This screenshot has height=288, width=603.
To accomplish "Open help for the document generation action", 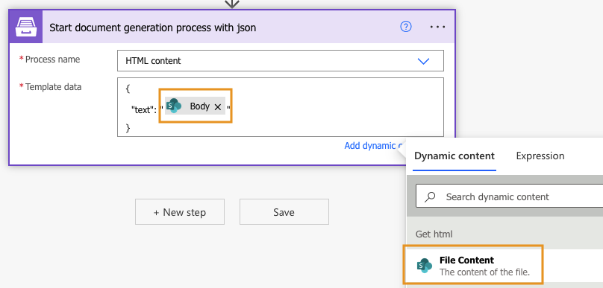I will (406, 27).
